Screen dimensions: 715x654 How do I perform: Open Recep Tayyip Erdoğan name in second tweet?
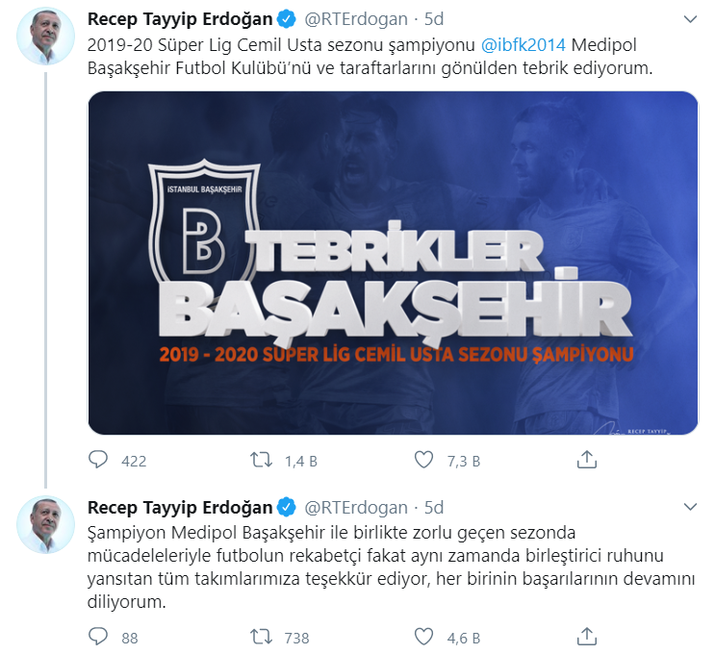click(x=180, y=507)
